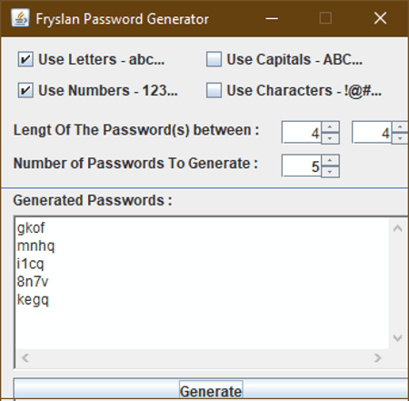Increase minimum password length stepper
Viewport: 409px width, 401px height.
330,126
